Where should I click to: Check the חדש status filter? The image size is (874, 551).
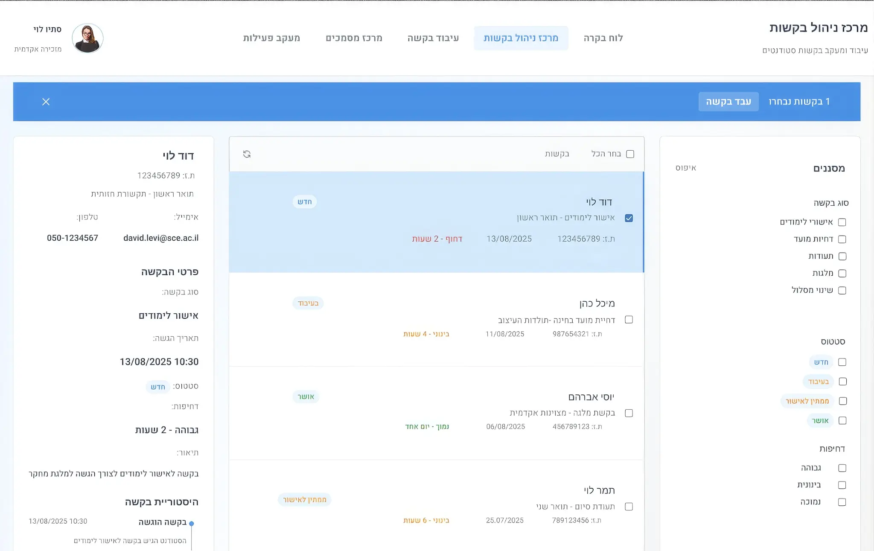click(842, 362)
